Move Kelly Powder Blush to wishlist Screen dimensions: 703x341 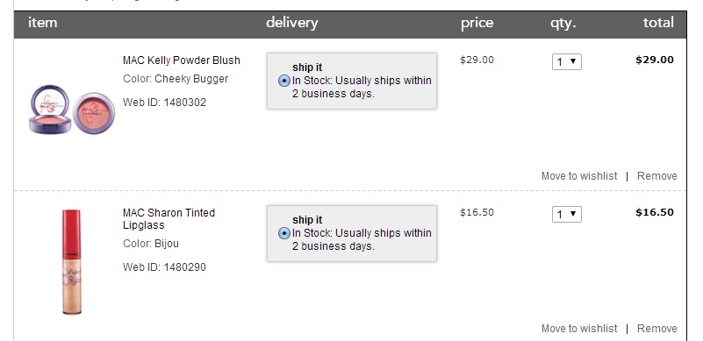pos(579,176)
